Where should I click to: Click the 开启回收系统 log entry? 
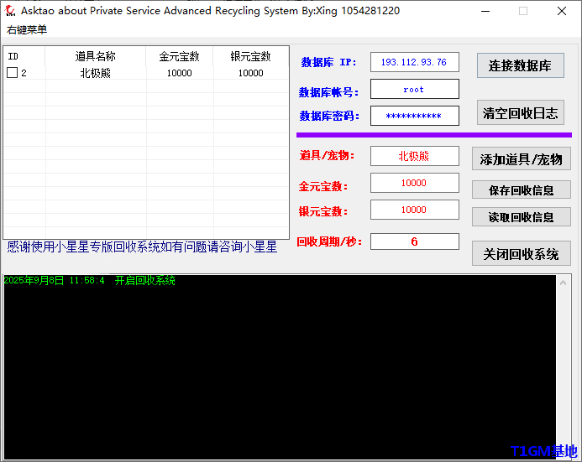(x=90, y=280)
